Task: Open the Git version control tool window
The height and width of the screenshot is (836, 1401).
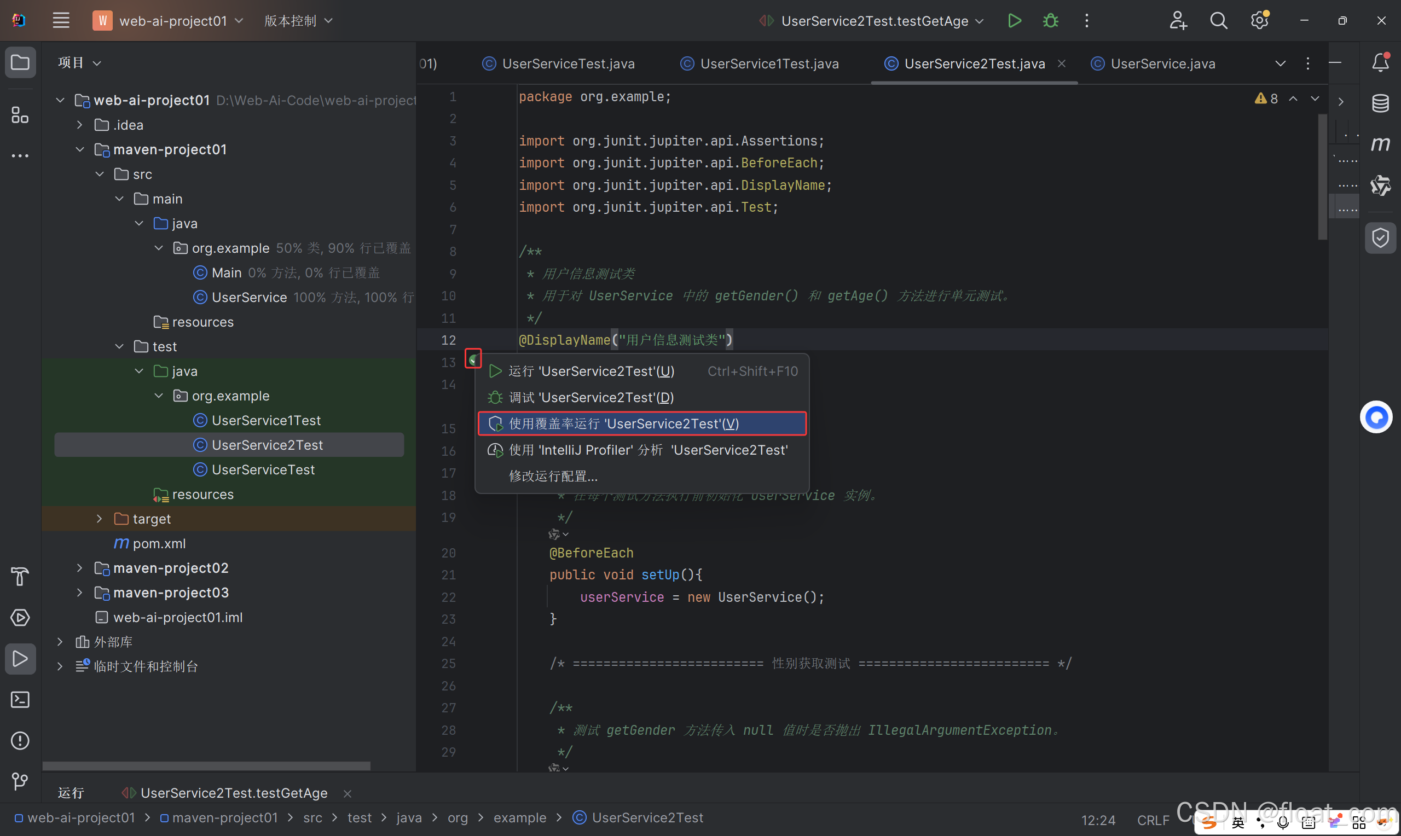Action: (20, 781)
